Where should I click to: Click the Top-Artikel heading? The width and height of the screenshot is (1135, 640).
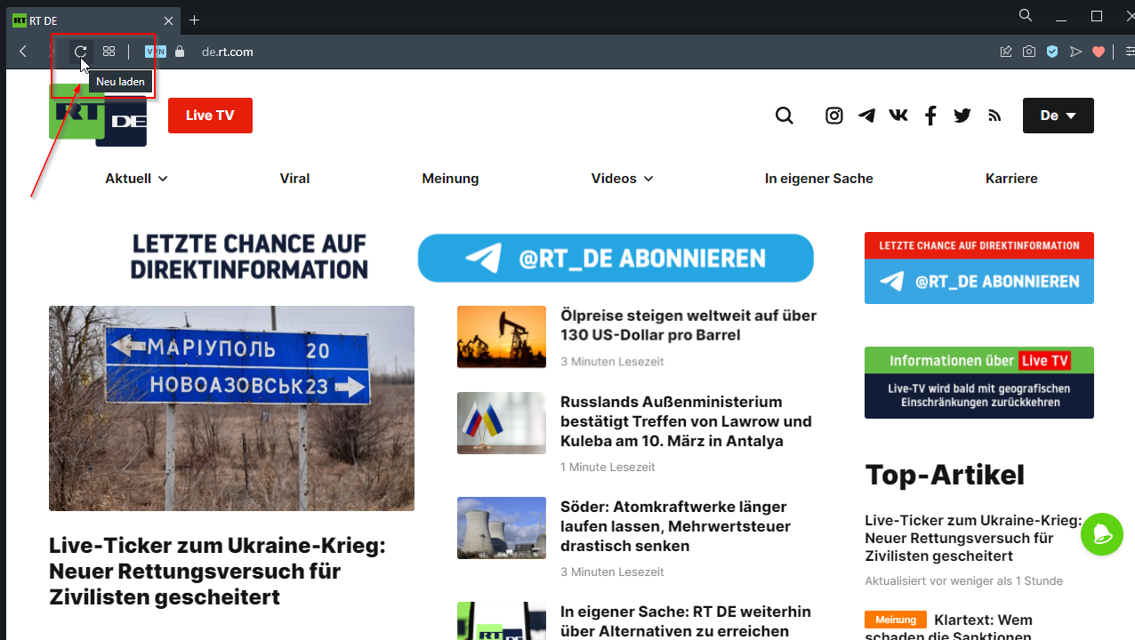tap(945, 475)
